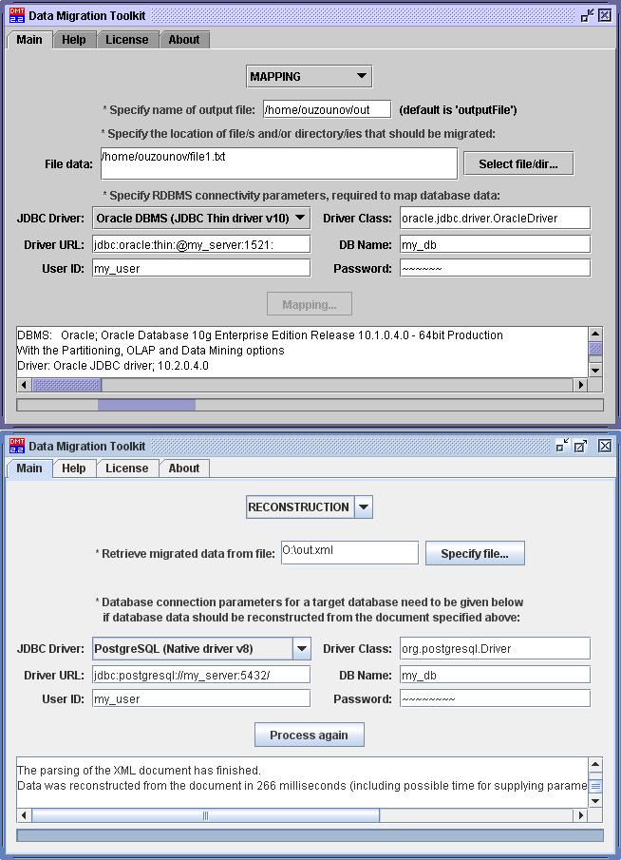Focus the output file name field
The height and width of the screenshot is (860, 621).
[328, 109]
